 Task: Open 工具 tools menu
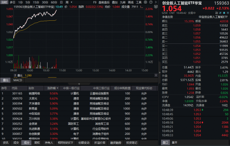point(139,2)
